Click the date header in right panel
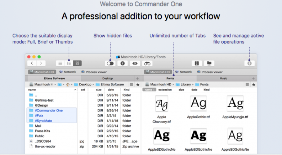This screenshot has width=282, height=155. pyautogui.click(x=194, y=90)
